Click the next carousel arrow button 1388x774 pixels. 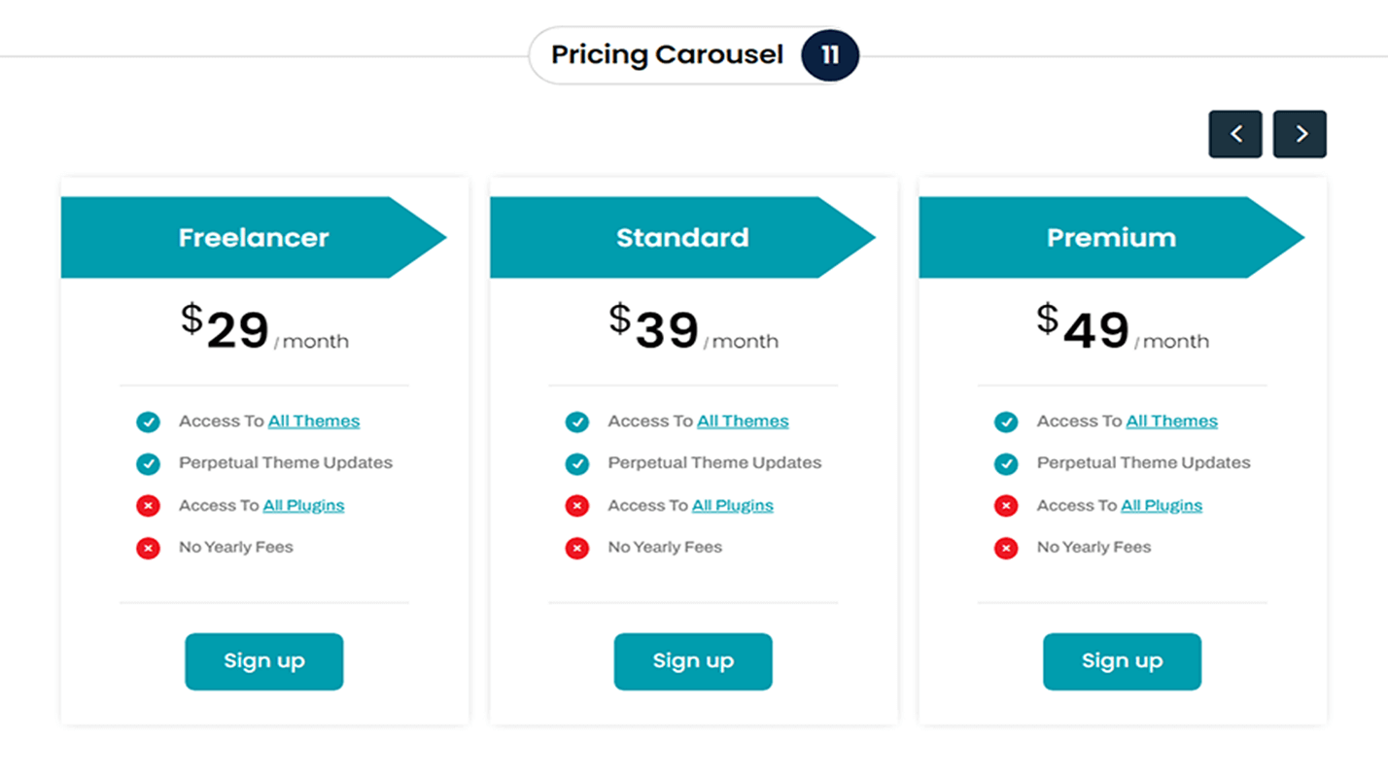pos(1300,134)
